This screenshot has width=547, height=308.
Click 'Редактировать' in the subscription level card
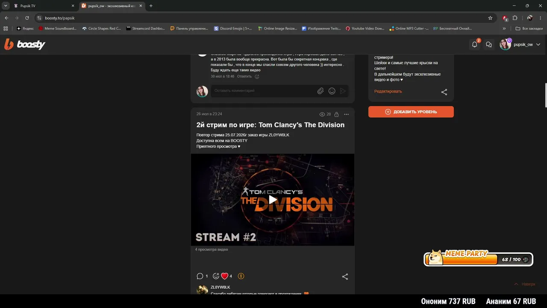point(388,91)
